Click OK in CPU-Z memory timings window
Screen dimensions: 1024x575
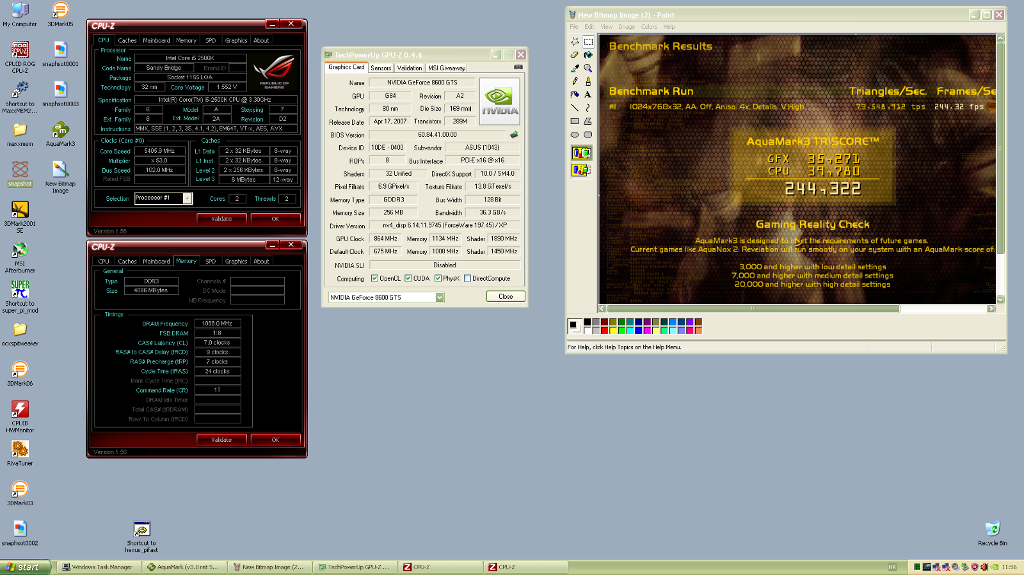275,439
